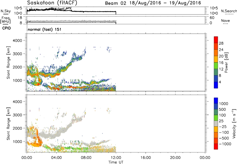
Task: Click the -100 label on Velocity colorbar
Action: 224,132
